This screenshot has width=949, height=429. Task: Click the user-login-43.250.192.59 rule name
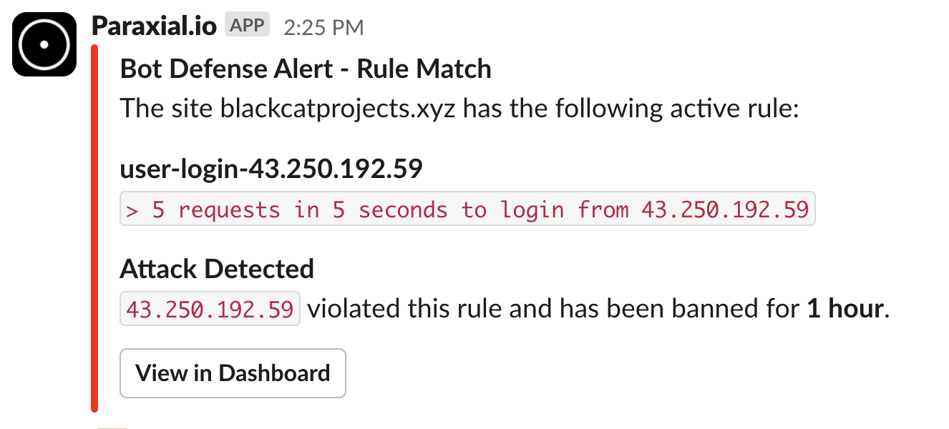pyautogui.click(x=271, y=169)
